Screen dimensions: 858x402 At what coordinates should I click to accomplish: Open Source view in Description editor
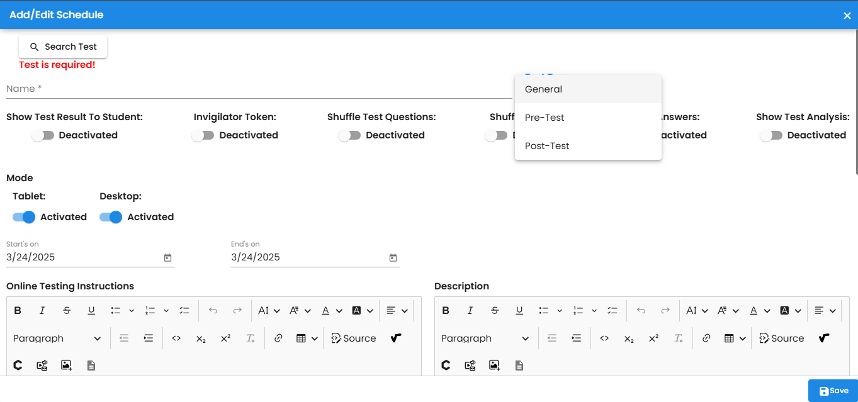(782, 338)
